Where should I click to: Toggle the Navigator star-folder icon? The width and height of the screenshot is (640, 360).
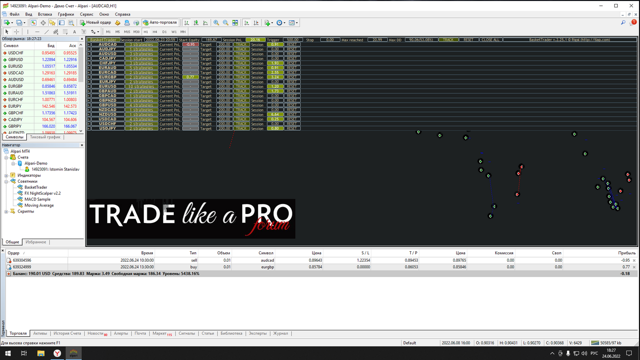pyautogui.click(x=52, y=22)
